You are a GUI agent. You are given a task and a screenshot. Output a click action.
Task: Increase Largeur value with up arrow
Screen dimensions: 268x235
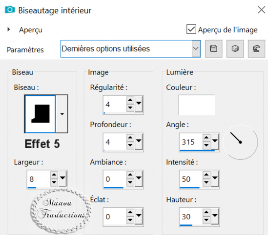point(54,175)
